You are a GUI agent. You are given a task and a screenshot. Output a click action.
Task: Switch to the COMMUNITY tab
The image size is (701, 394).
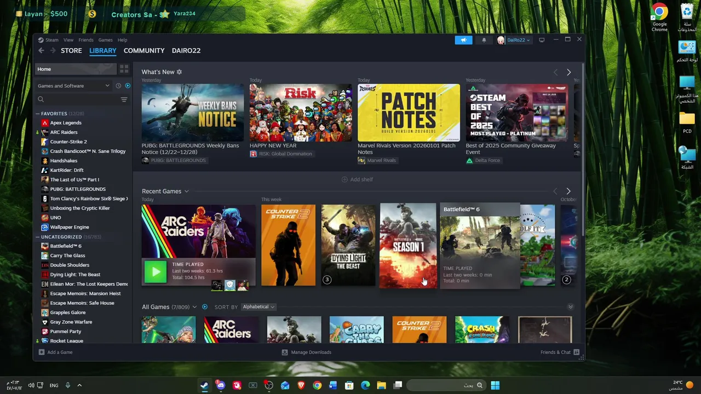point(144,50)
